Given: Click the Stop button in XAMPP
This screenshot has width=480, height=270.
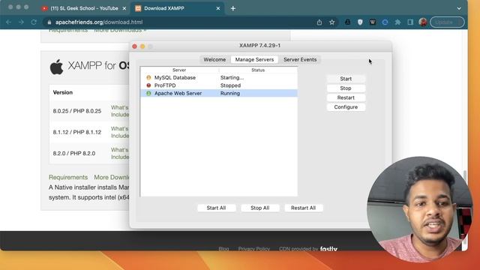Looking at the screenshot, I should point(346,88).
